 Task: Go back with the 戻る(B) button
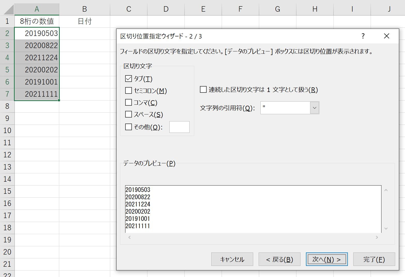pyautogui.click(x=279, y=259)
